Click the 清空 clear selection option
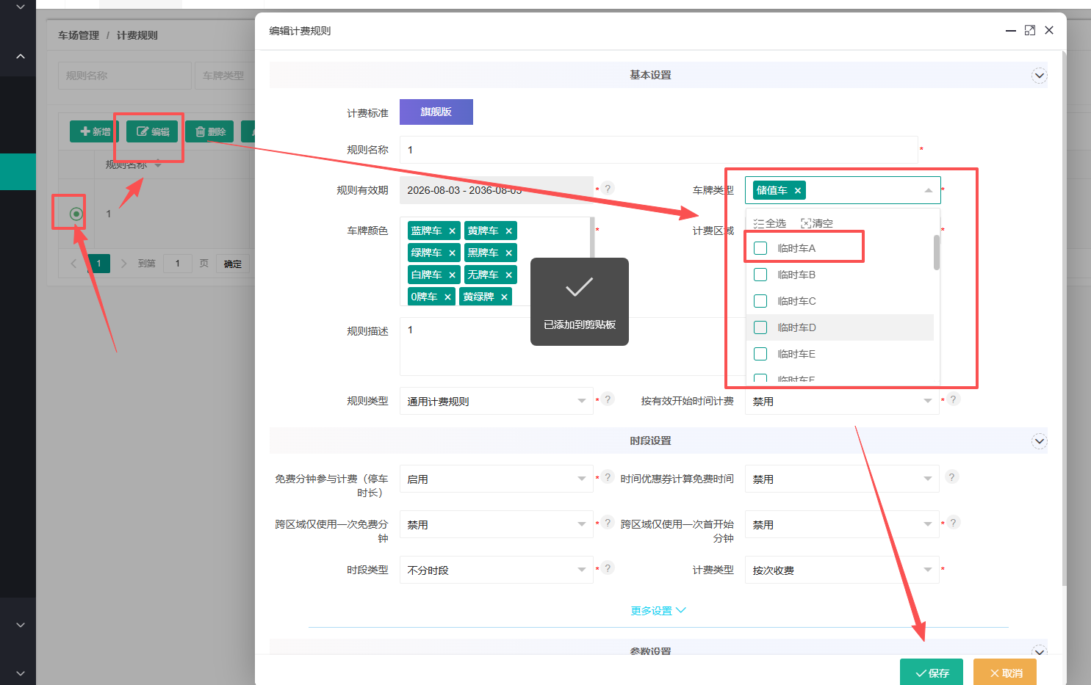Screen dimensions: 1091x685 click(816, 223)
